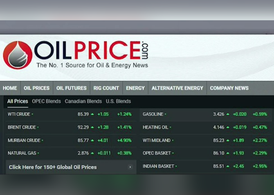The width and height of the screenshot is (274, 195).
Task: Click Brent Crude percent +1.41%
Action: coord(124,127)
